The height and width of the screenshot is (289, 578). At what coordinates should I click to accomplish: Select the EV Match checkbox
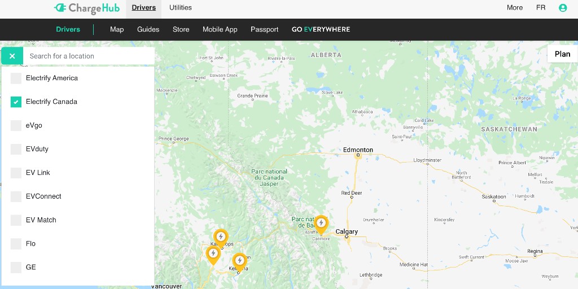pyautogui.click(x=16, y=220)
